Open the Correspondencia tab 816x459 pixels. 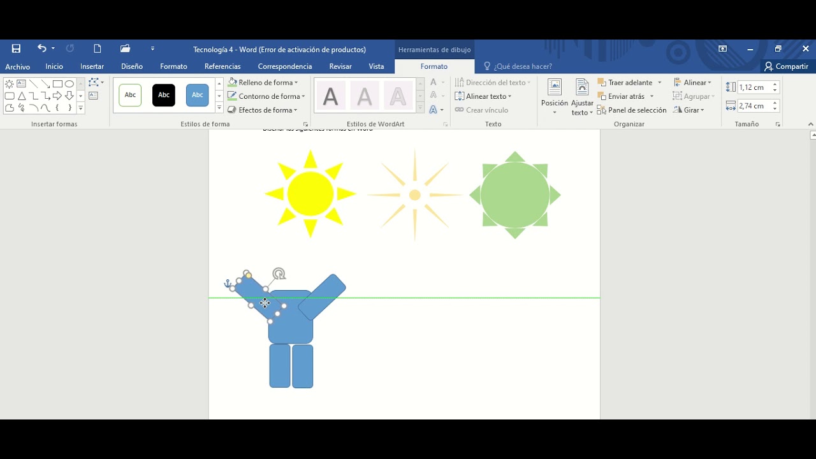pyautogui.click(x=285, y=66)
